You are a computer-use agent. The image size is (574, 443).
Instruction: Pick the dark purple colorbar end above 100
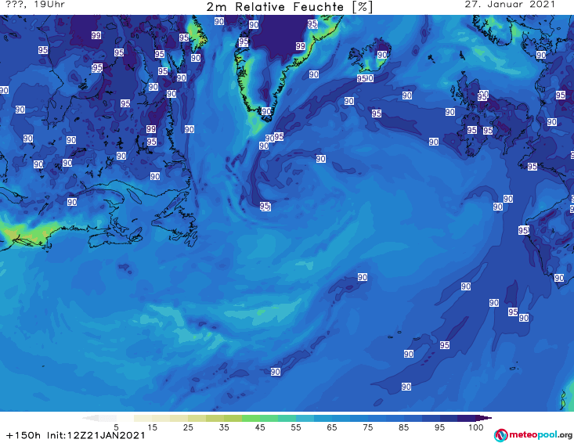pyautogui.click(x=484, y=418)
